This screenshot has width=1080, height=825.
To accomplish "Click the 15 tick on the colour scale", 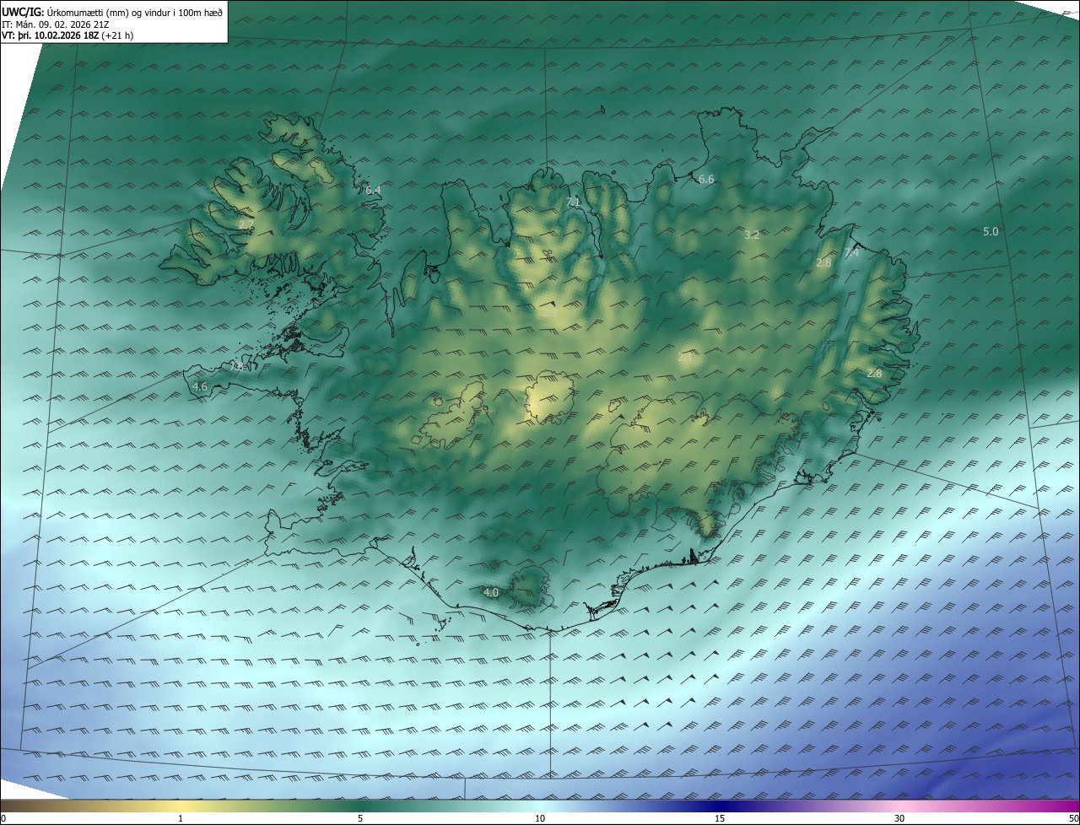I will [x=720, y=818].
